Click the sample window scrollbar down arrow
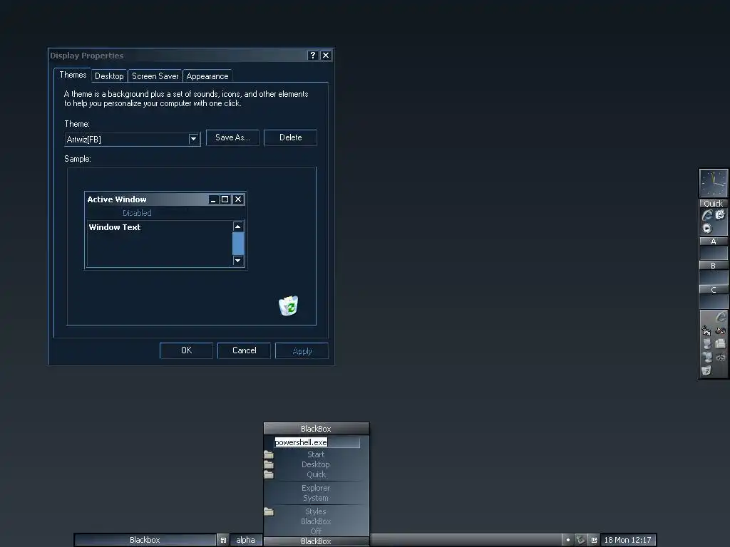730x547 pixels. point(238,261)
